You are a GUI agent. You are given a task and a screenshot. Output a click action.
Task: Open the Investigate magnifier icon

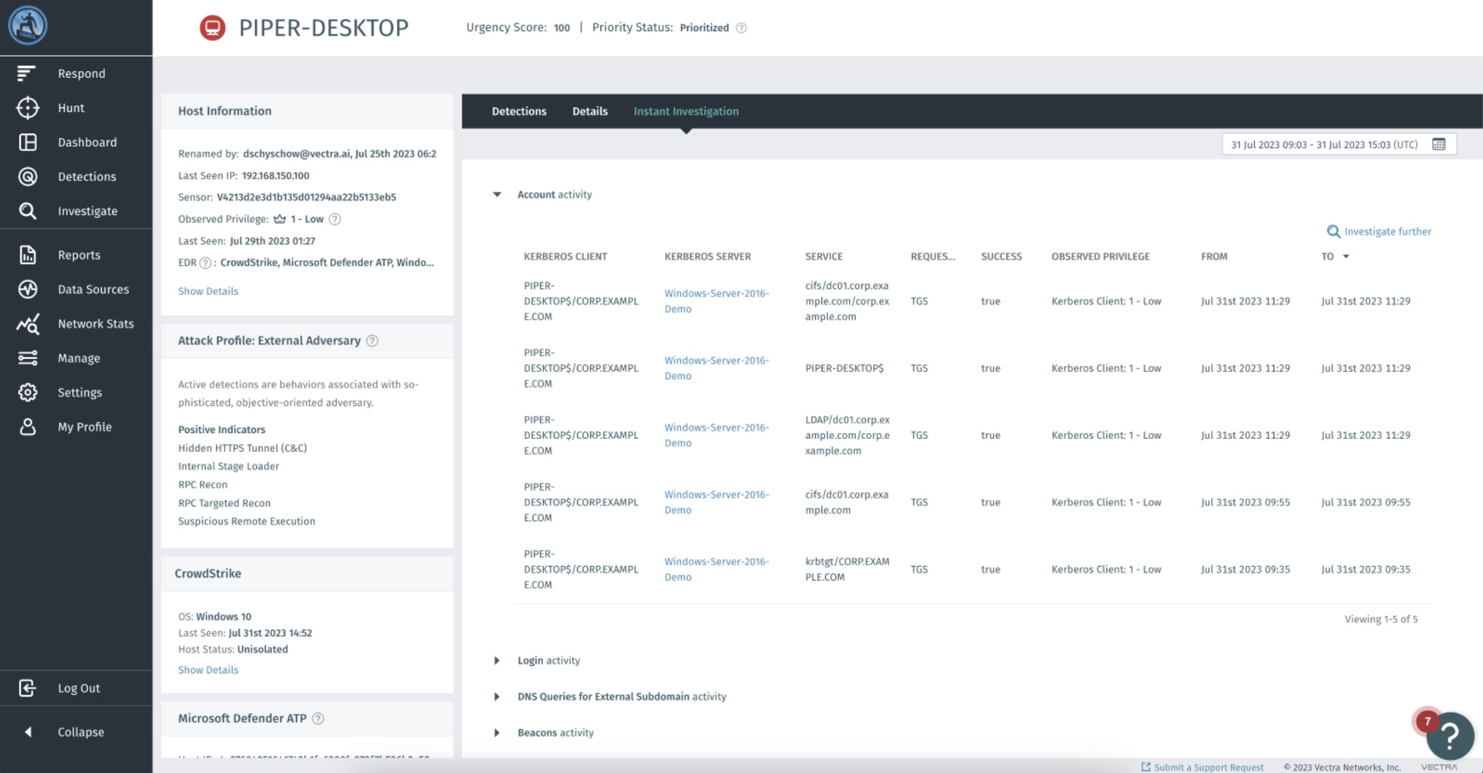28,211
